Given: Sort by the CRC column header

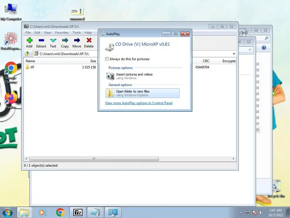Looking at the screenshot, I should pos(202,61).
